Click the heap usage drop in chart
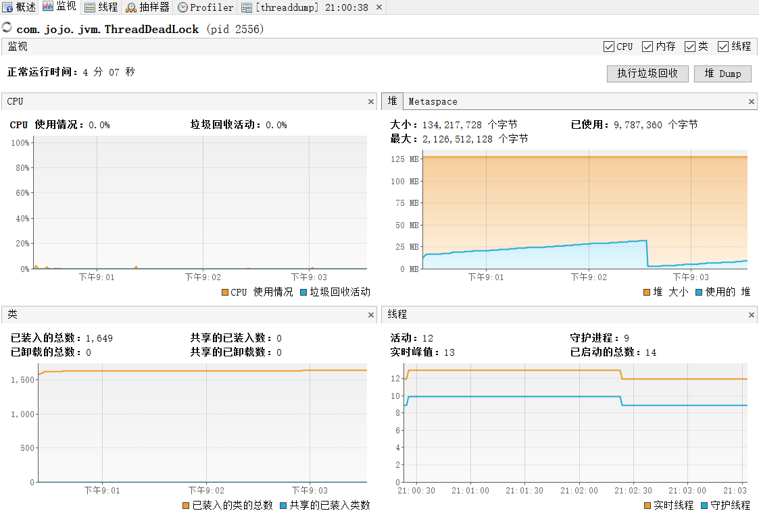The image size is (759, 511). tap(647, 253)
